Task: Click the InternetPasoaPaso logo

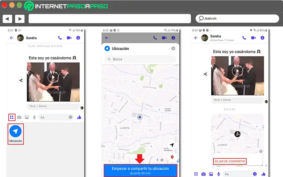Action: coord(66,6)
